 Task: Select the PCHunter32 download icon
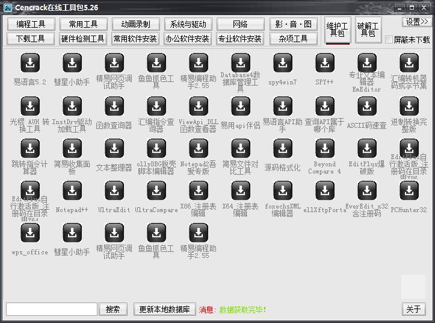(409, 190)
